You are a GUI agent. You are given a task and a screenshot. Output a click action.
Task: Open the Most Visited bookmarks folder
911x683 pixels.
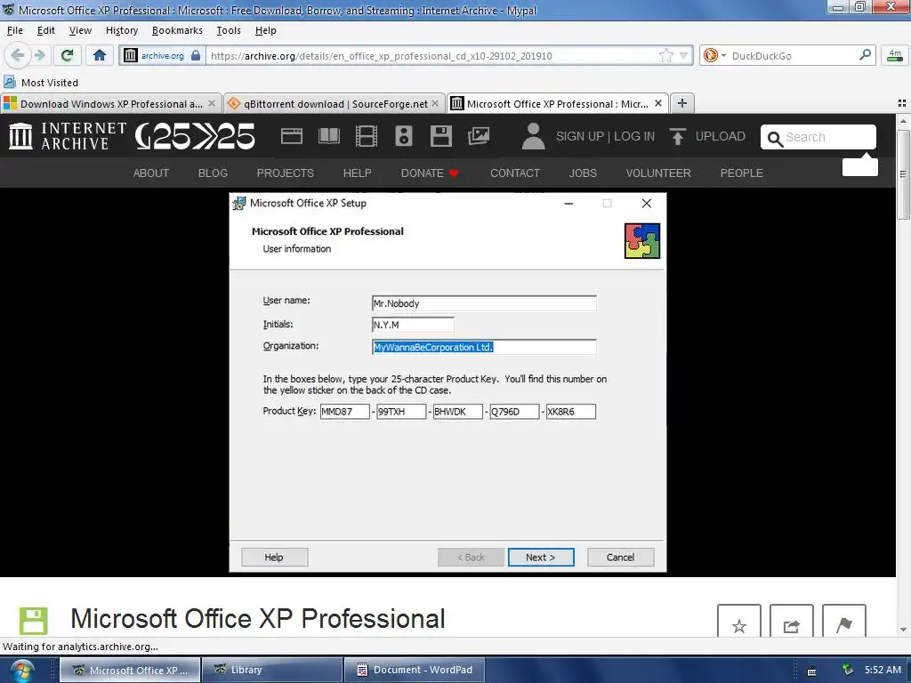[x=41, y=83]
